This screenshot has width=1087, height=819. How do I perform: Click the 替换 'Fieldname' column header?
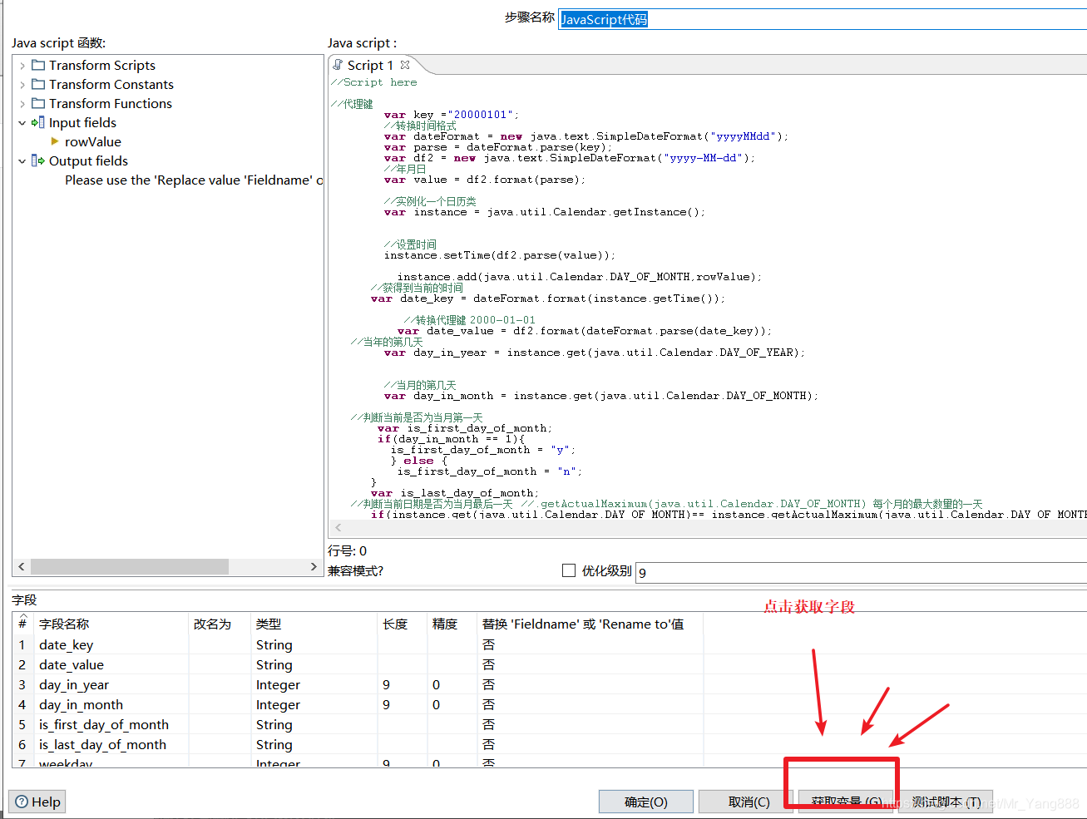click(590, 624)
